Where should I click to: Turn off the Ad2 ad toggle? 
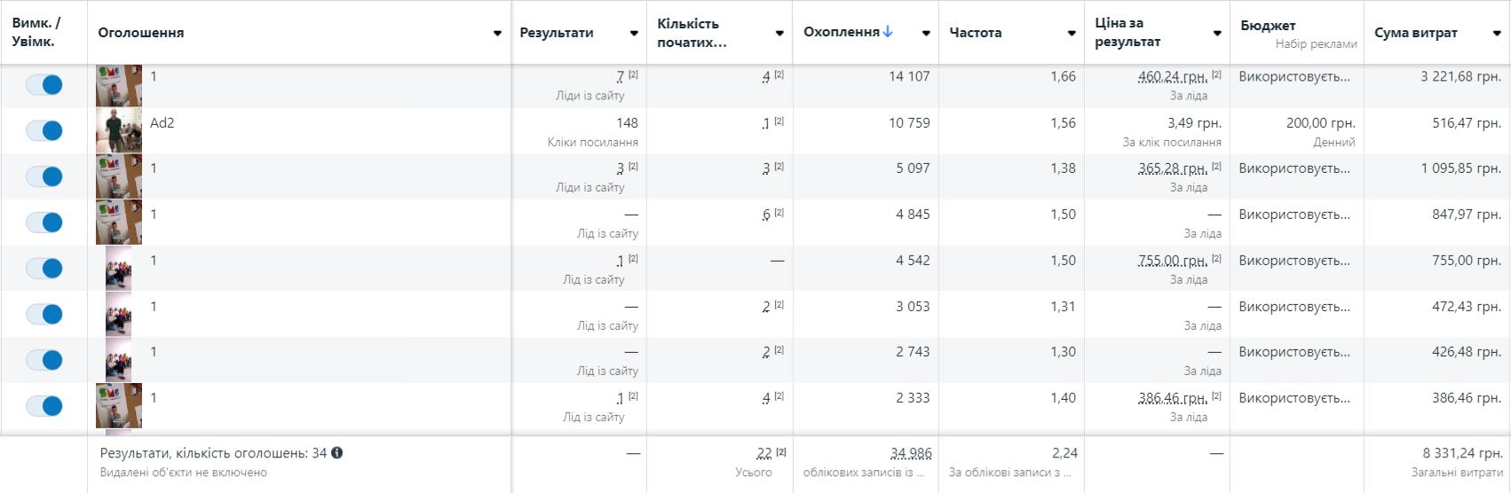click(x=44, y=130)
